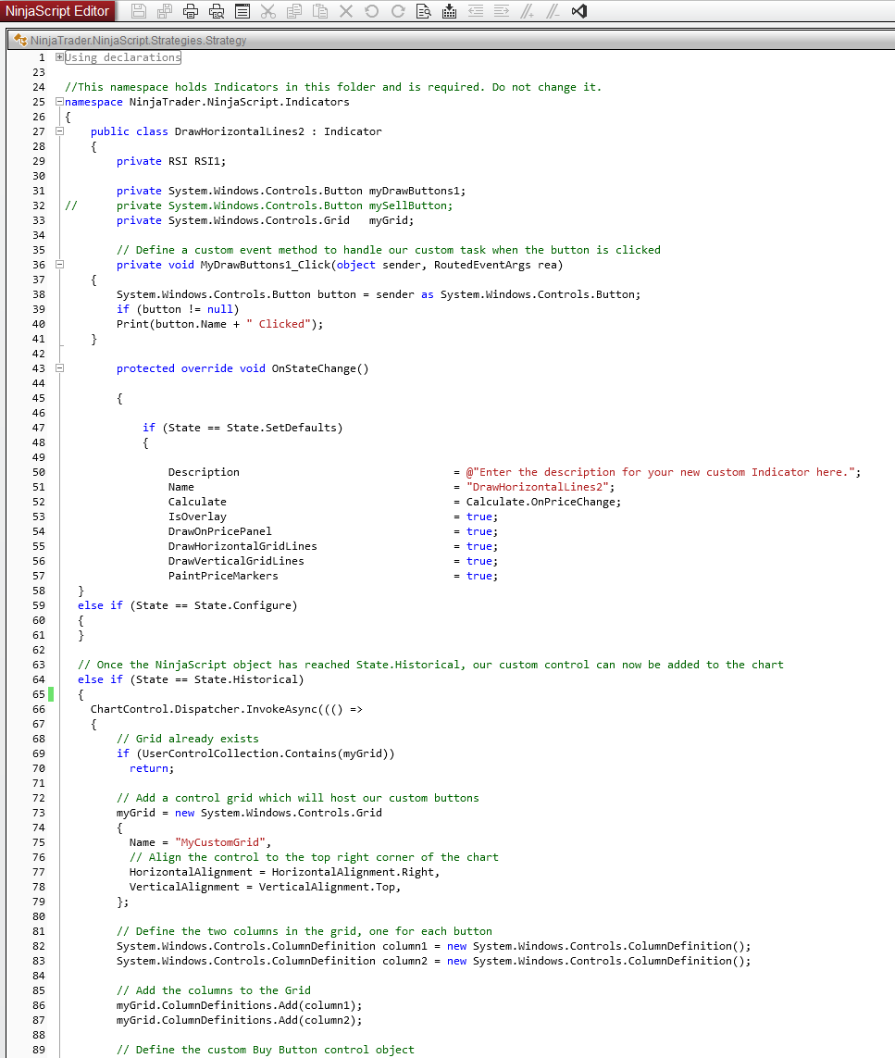Open Print Preview from the toolbar

[217, 11]
